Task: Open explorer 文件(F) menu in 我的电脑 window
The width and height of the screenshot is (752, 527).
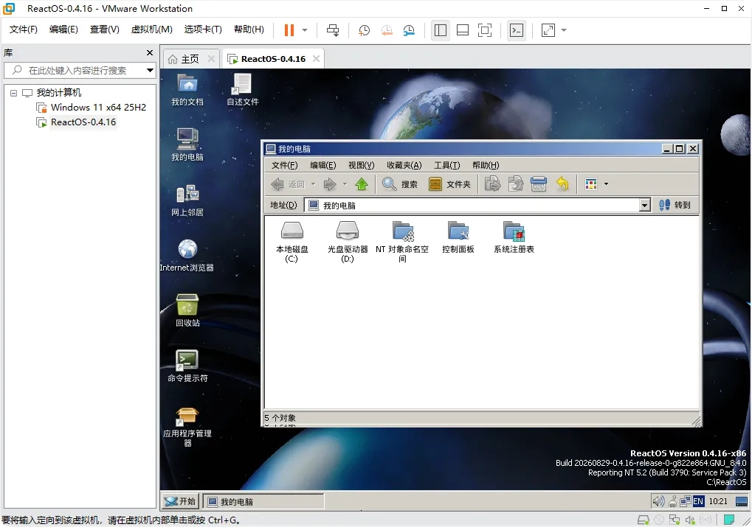Action: tap(284, 165)
